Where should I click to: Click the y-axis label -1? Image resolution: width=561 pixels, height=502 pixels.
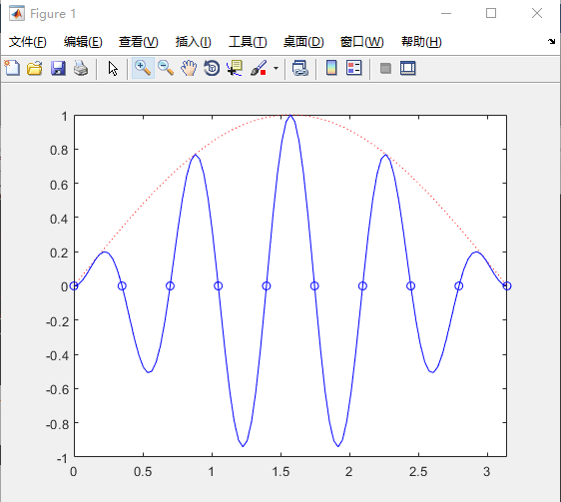point(62,458)
